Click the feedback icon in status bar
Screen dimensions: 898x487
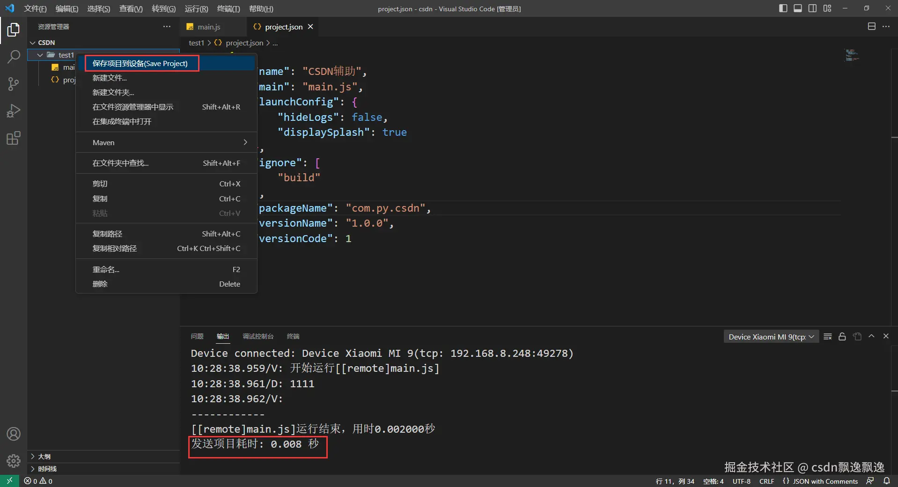(870, 481)
